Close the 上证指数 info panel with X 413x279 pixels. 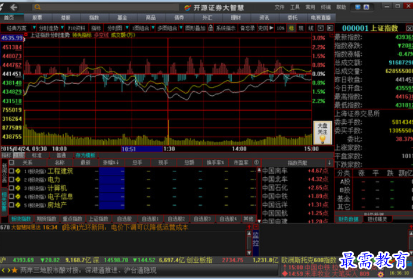coord(409,28)
